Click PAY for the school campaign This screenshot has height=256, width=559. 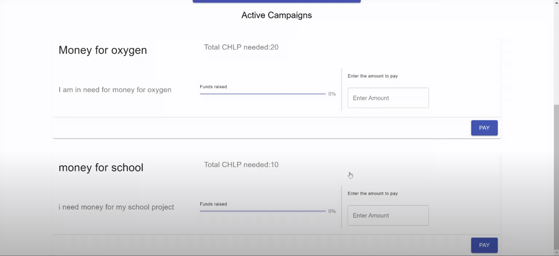point(484,245)
